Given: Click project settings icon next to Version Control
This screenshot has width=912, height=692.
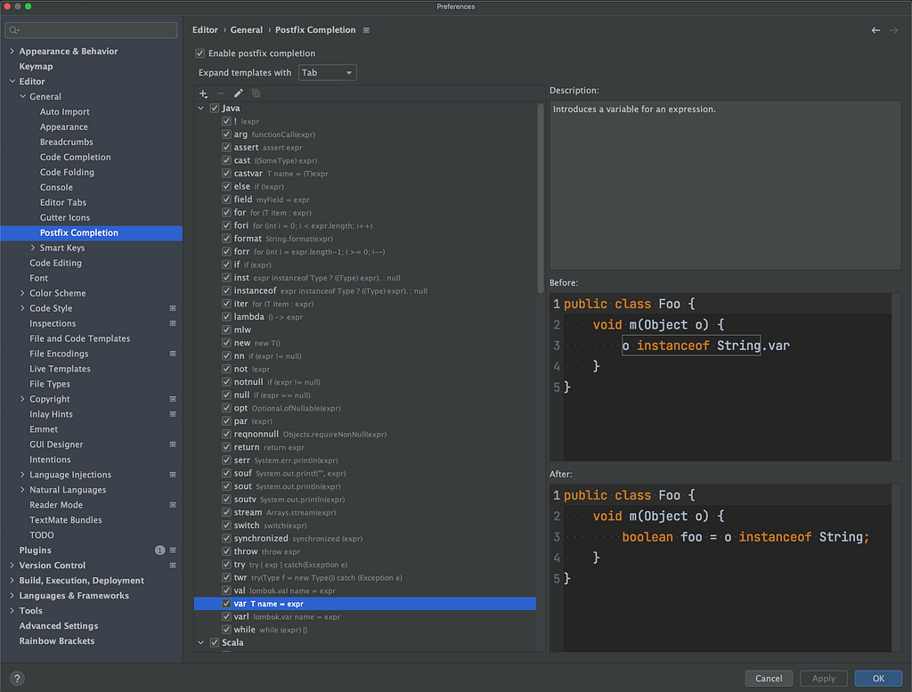Looking at the screenshot, I should tap(173, 566).
